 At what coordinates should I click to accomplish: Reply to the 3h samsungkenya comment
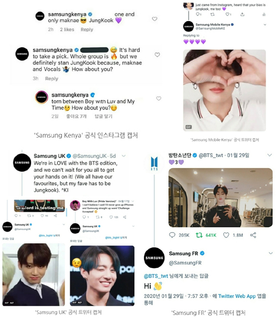51,78
